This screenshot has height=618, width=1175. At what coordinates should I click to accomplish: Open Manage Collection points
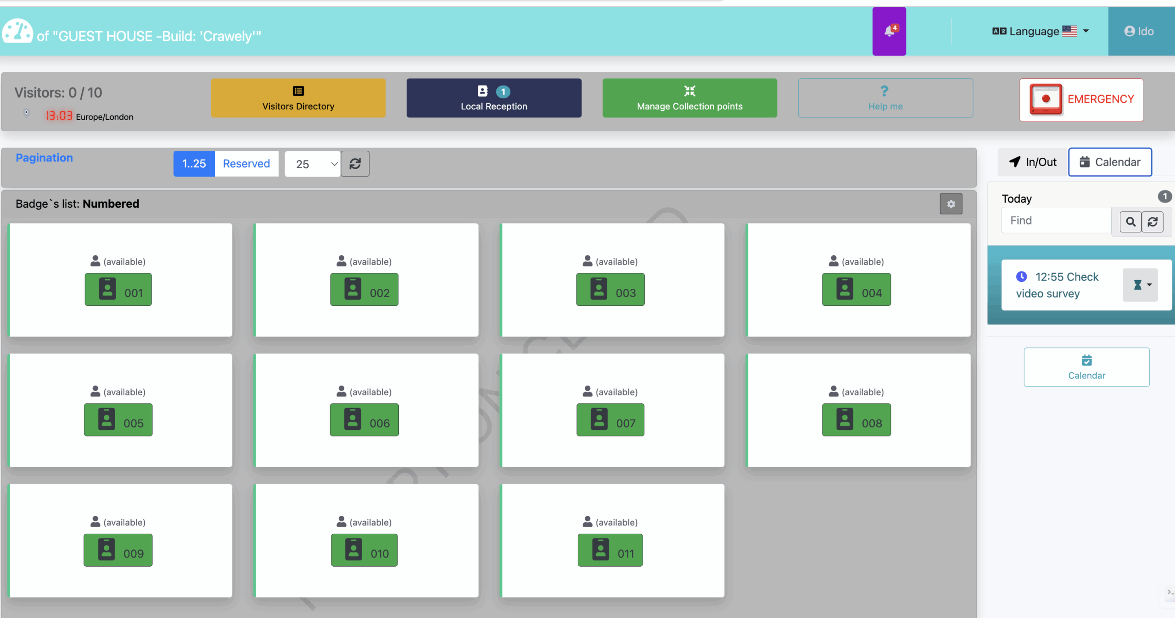(x=689, y=98)
